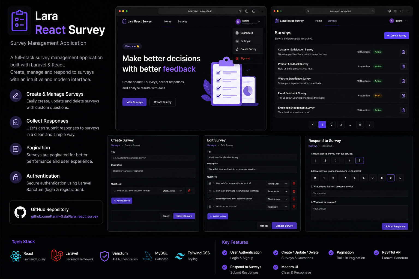
Task: Delete the 'What do you think about our service?' question
Action: coord(189,191)
